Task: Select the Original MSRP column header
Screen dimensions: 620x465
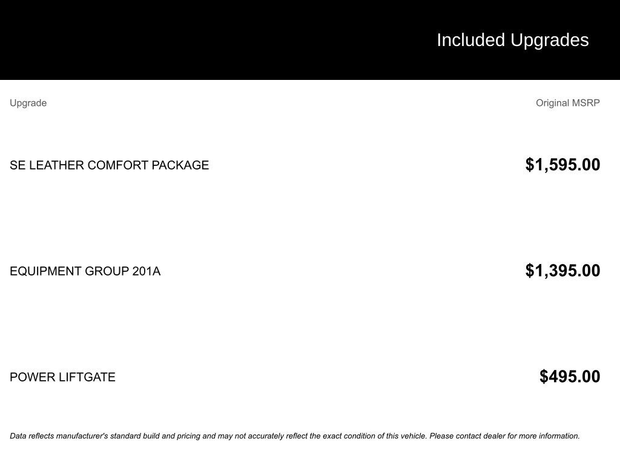Action: click(567, 103)
